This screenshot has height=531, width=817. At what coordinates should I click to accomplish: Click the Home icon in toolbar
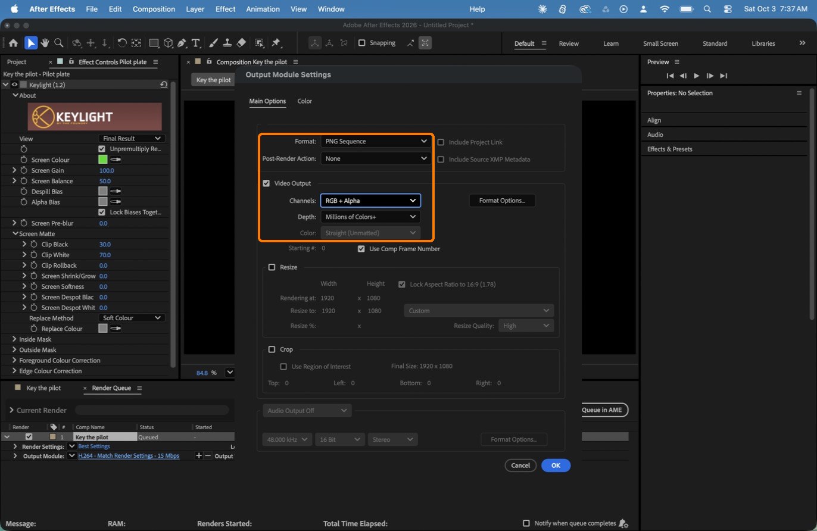(x=13, y=43)
